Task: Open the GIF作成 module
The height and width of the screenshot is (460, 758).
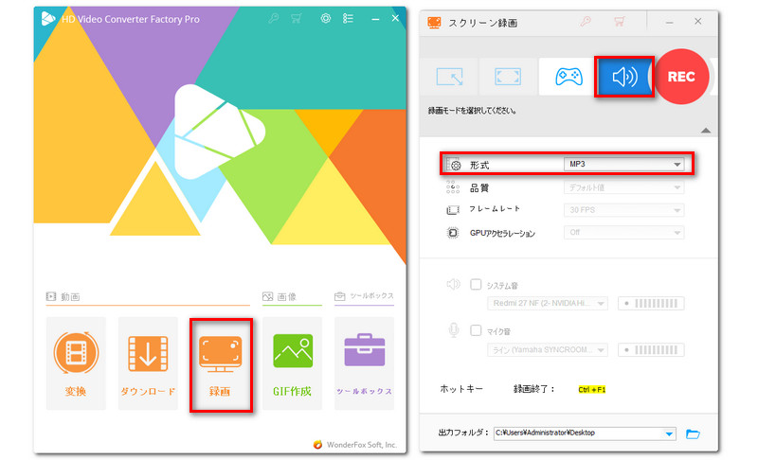Action: click(x=292, y=363)
